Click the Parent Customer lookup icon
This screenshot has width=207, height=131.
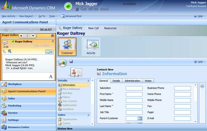[140, 118]
